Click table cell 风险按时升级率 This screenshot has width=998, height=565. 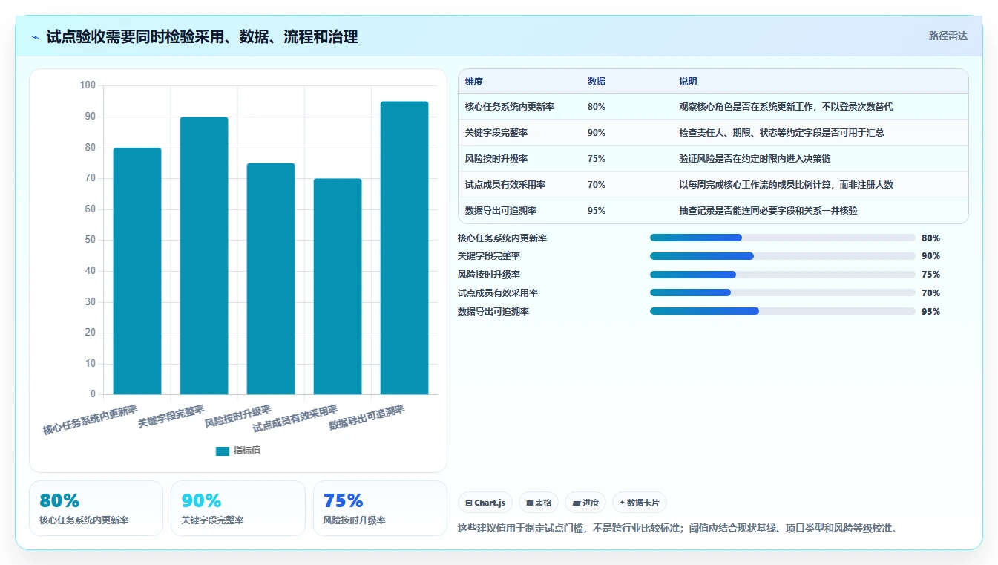496,159
